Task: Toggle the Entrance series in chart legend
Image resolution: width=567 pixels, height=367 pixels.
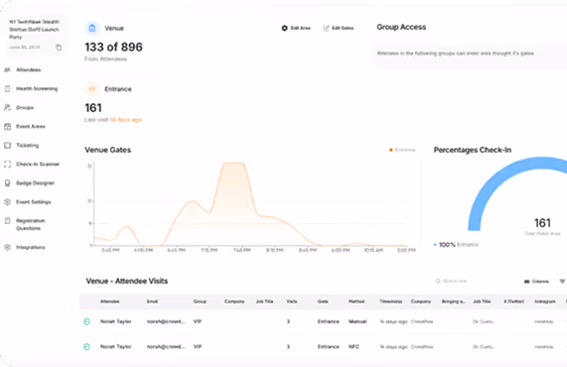Action: coord(402,150)
